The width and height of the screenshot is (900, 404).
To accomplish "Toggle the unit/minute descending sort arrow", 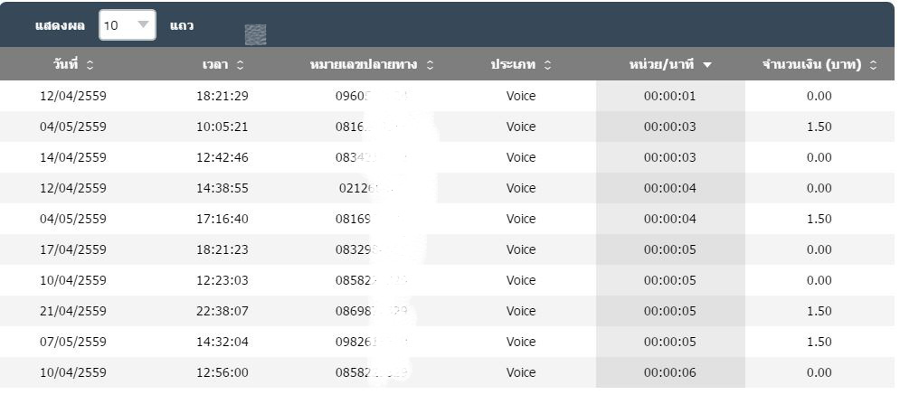I will point(706,65).
